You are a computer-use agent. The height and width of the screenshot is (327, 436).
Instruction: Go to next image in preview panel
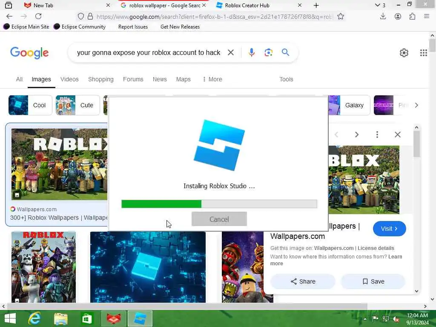pyautogui.click(x=357, y=135)
